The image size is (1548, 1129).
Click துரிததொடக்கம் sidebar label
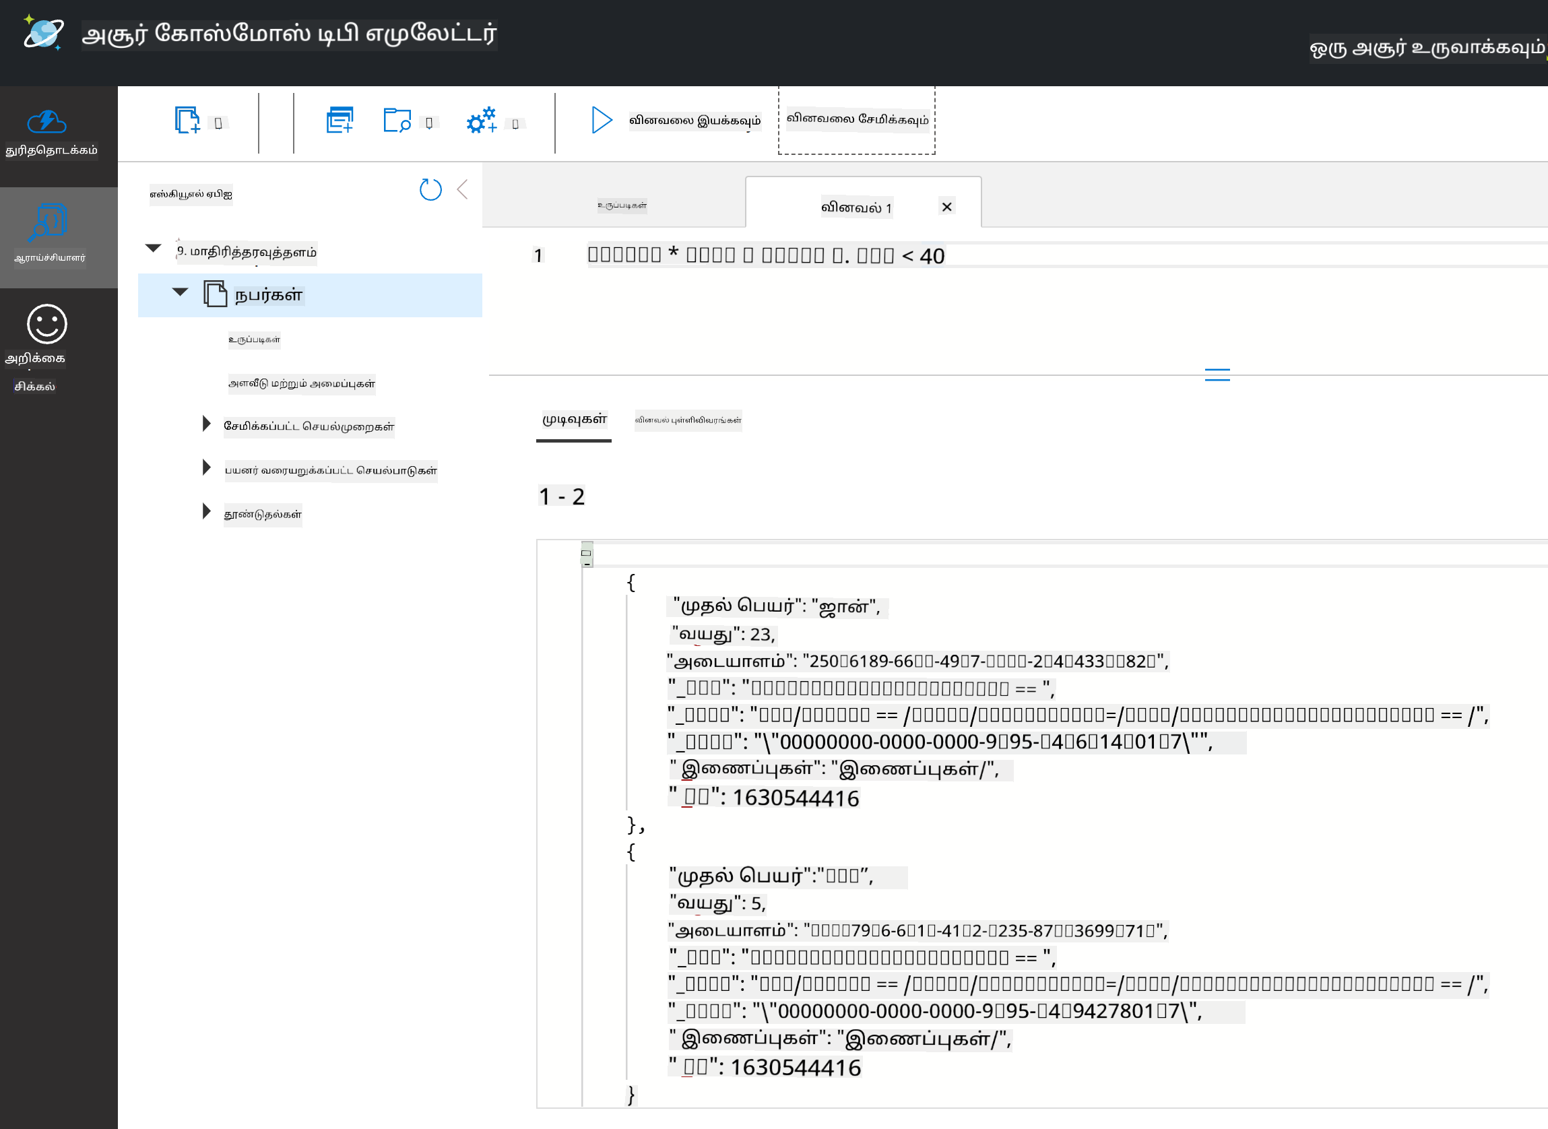(51, 150)
